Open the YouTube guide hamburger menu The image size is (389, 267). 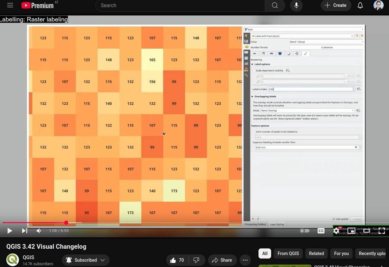click(x=10, y=5)
